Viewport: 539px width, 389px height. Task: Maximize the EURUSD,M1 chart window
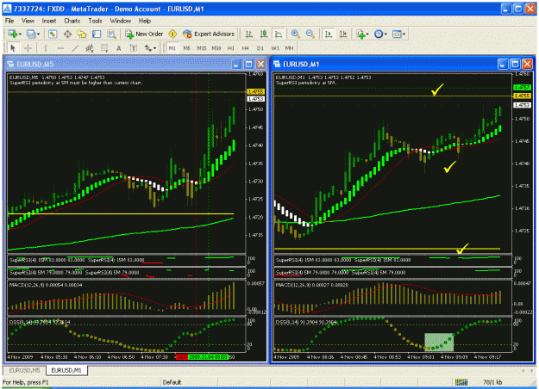click(x=515, y=65)
